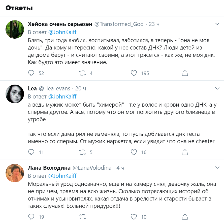Open @JohnKaiff link in Хейока's reply

tap(62, 32)
